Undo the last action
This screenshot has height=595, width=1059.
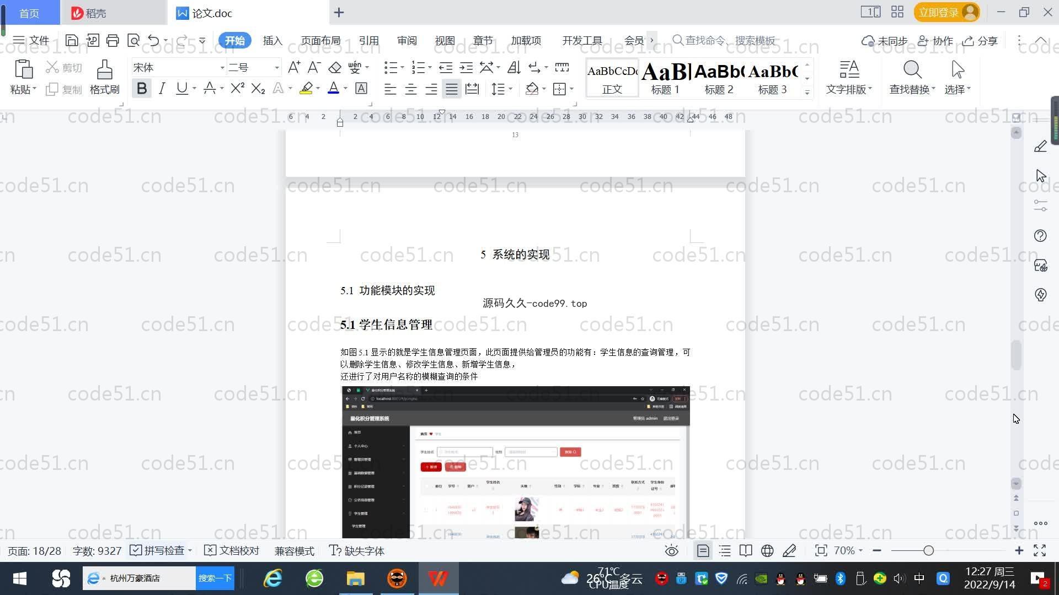pos(153,40)
